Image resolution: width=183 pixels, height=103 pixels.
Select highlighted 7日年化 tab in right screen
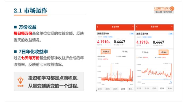coord(164,52)
